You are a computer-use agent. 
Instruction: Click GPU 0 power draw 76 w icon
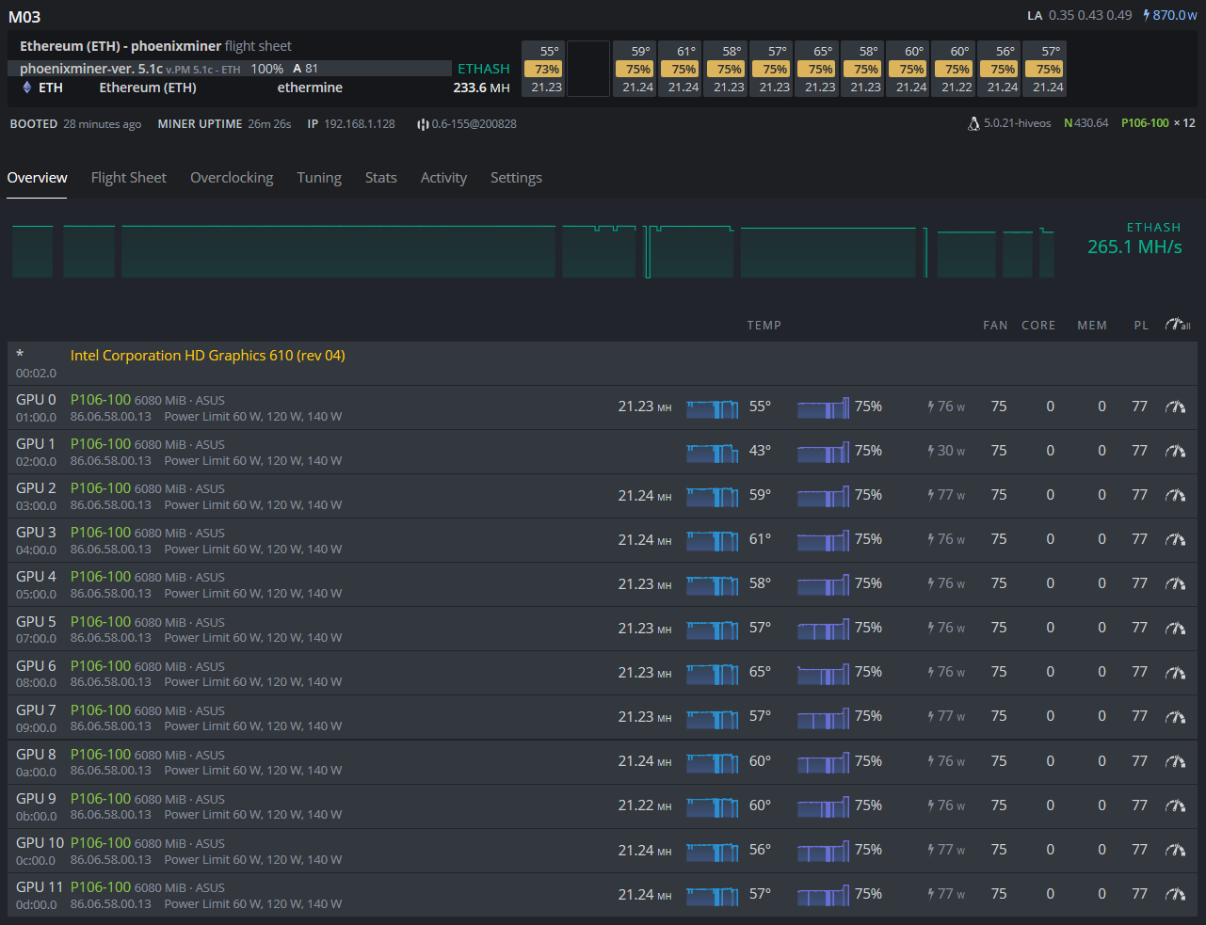pos(931,407)
